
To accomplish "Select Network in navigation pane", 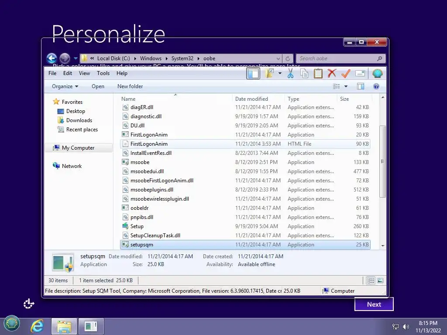I will click(72, 166).
